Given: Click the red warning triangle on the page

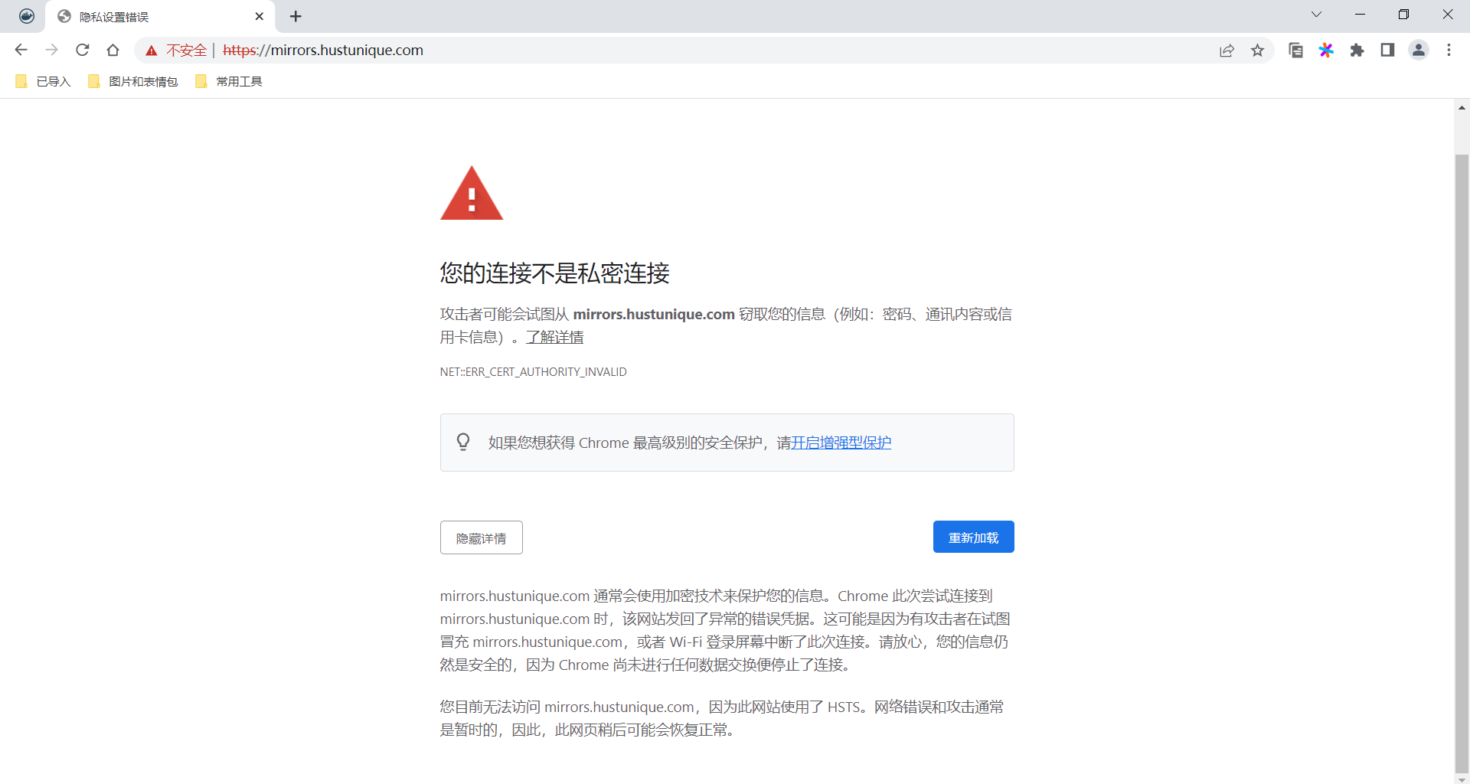Looking at the screenshot, I should (x=472, y=193).
